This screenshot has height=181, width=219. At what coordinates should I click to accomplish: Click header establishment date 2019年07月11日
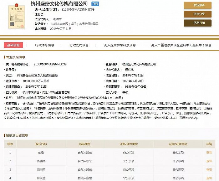61,29
